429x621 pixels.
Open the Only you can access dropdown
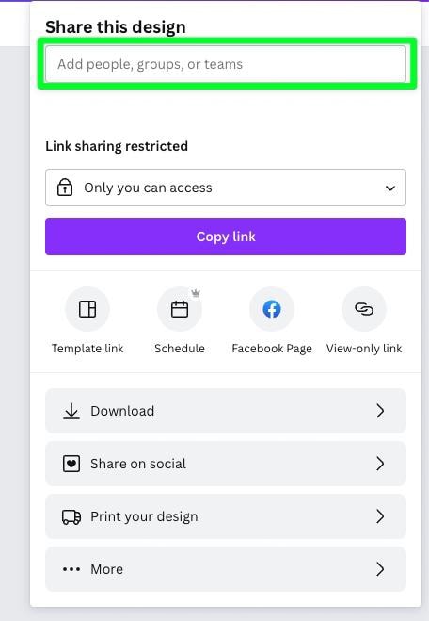[x=226, y=188]
